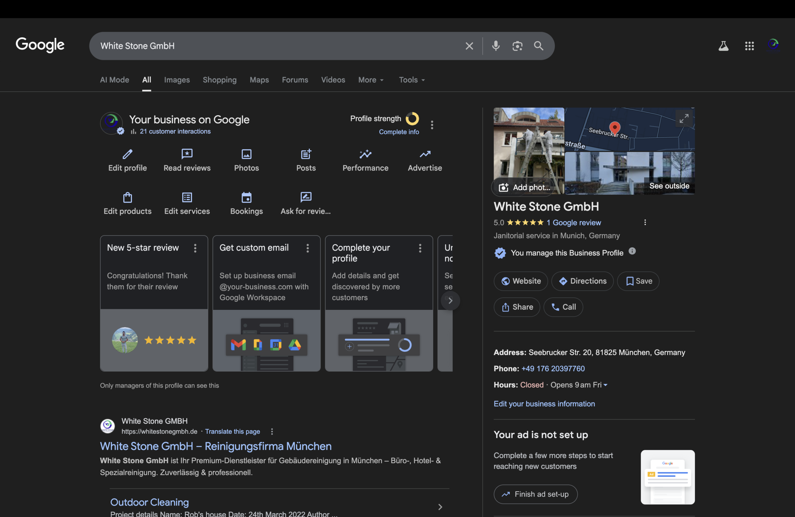Switch to the Images tab
This screenshot has width=795, height=517.
click(x=177, y=80)
